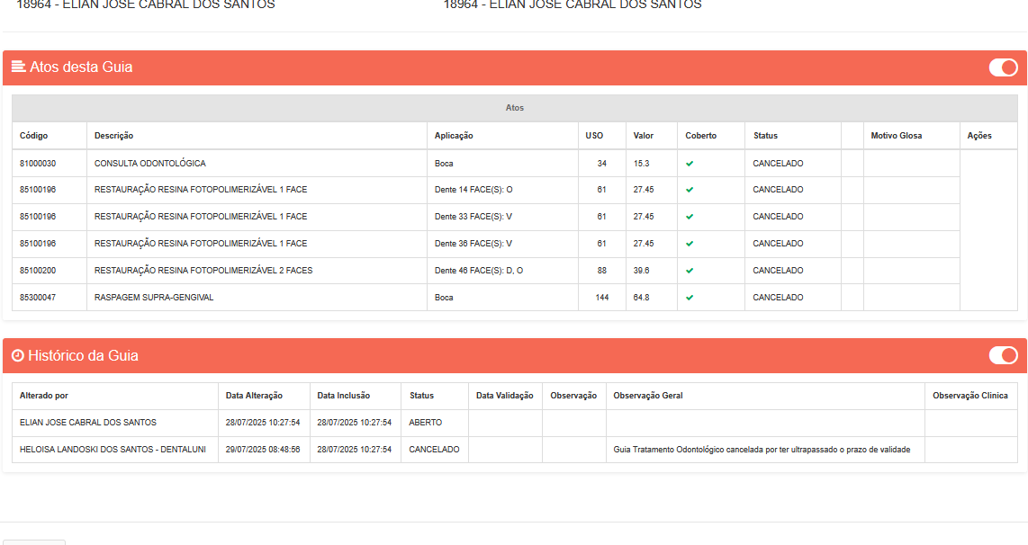Viewport: 1028px width, 545px height.
Task: Click Coberto checkmark for Dente 33 row
Action: [x=690, y=217]
